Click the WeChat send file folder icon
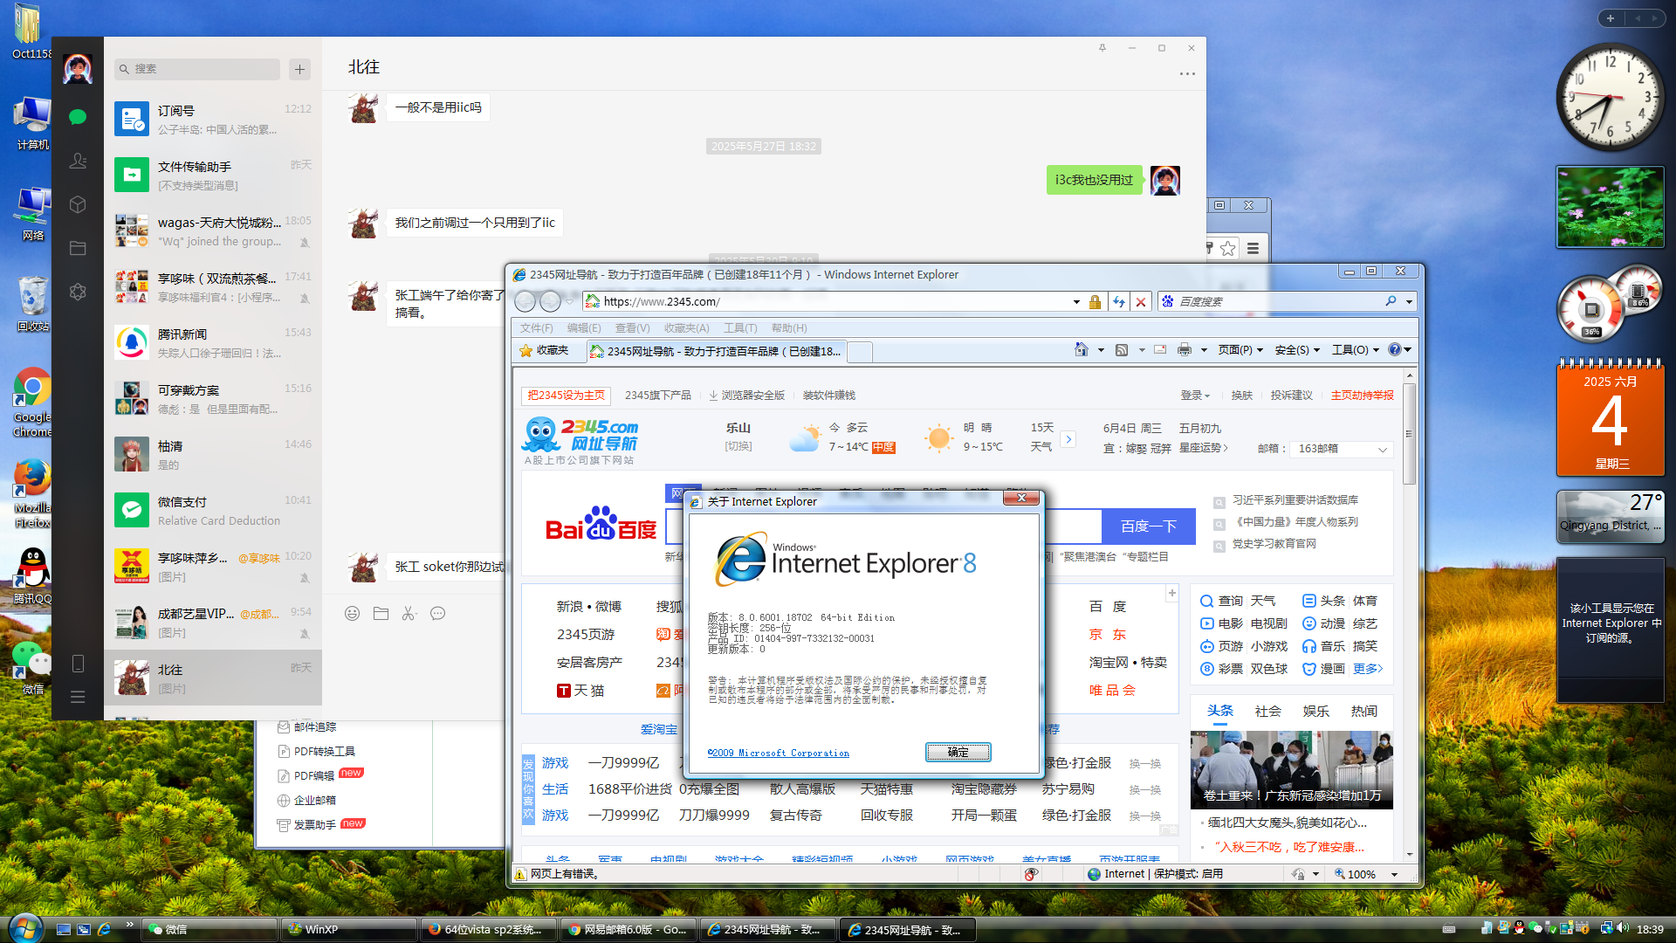The width and height of the screenshot is (1676, 943). pos(381,614)
